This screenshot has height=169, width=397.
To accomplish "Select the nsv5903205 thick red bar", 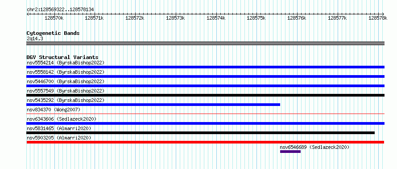I will click(x=205, y=142).
